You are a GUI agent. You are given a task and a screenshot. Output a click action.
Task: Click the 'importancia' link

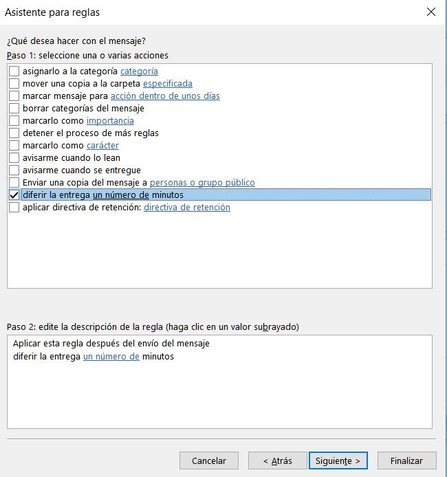coord(110,121)
